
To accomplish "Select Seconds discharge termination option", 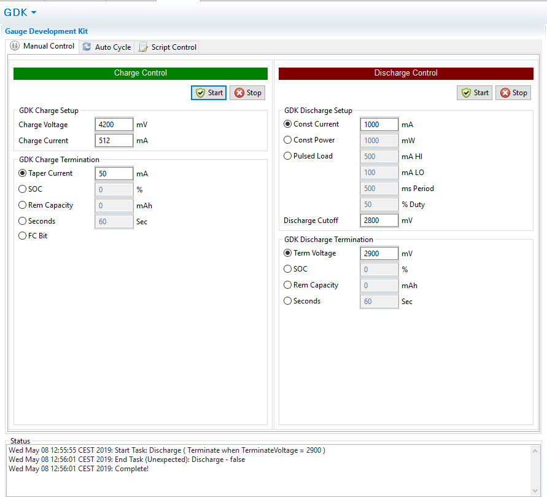I will [x=302, y=301].
